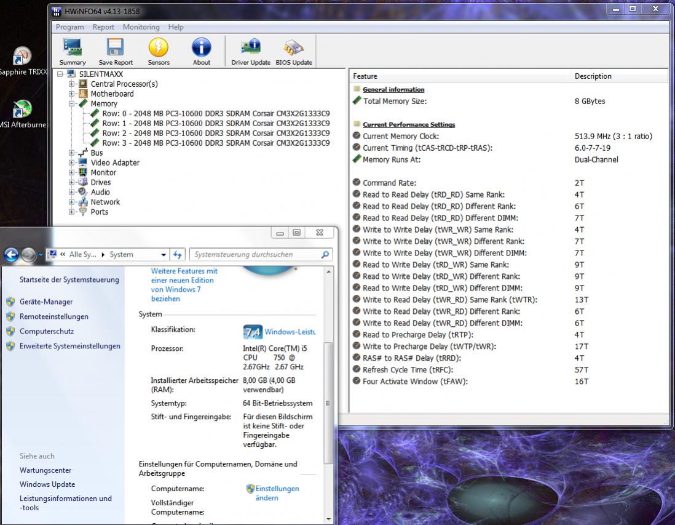Click the Forward arrow in System window
675x525 pixels.
point(28,255)
